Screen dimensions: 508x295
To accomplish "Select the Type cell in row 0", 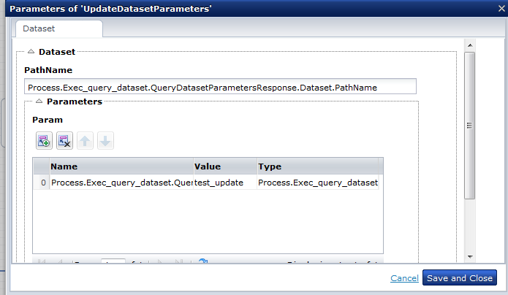I will coord(319,183).
